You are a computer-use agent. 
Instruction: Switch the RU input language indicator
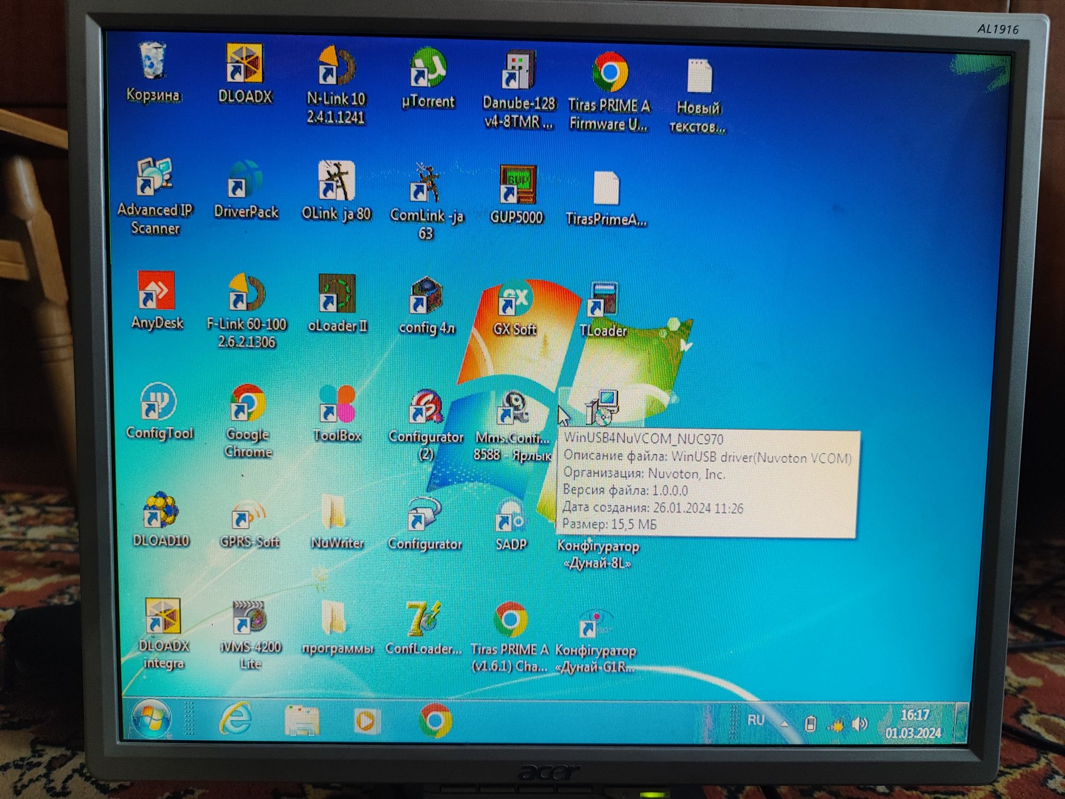coord(756,720)
